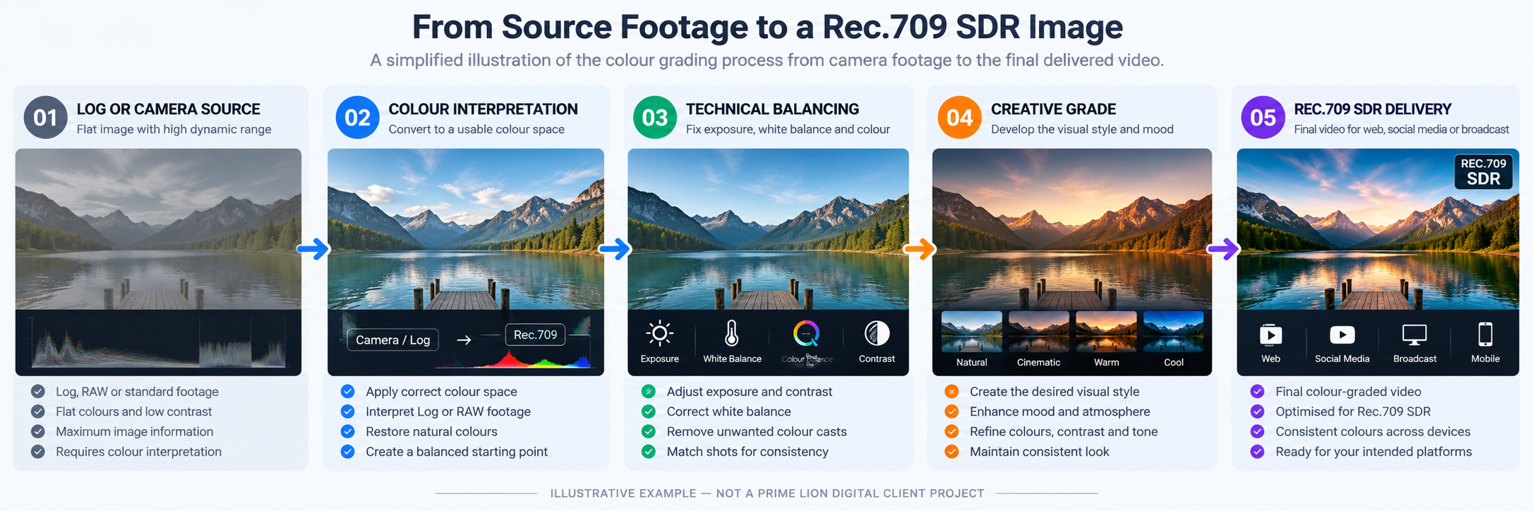The height and width of the screenshot is (511, 1533).
Task: Select the Cool look thumbnail
Action: [1173, 332]
